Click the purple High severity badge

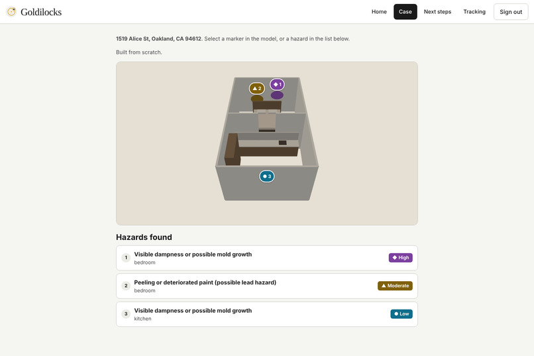pyautogui.click(x=400, y=257)
